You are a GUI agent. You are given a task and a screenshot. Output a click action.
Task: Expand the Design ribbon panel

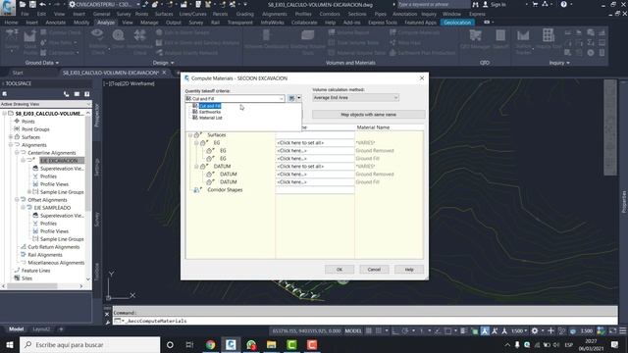coord(163,63)
